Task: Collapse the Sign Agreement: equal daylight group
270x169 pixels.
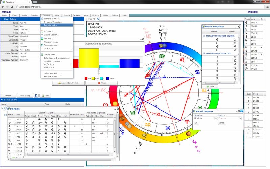Action: click(x=204, y=35)
